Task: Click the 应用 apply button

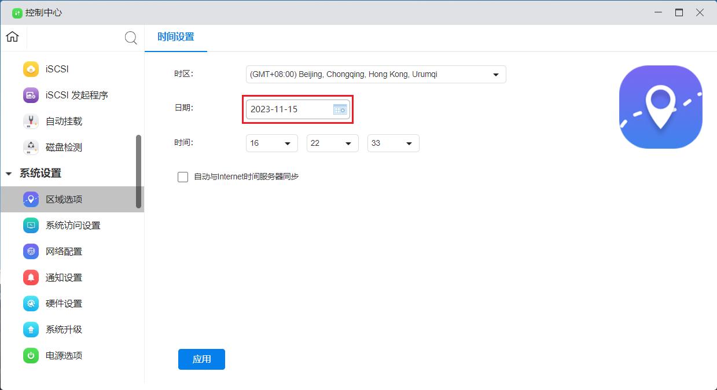Action: click(x=201, y=359)
